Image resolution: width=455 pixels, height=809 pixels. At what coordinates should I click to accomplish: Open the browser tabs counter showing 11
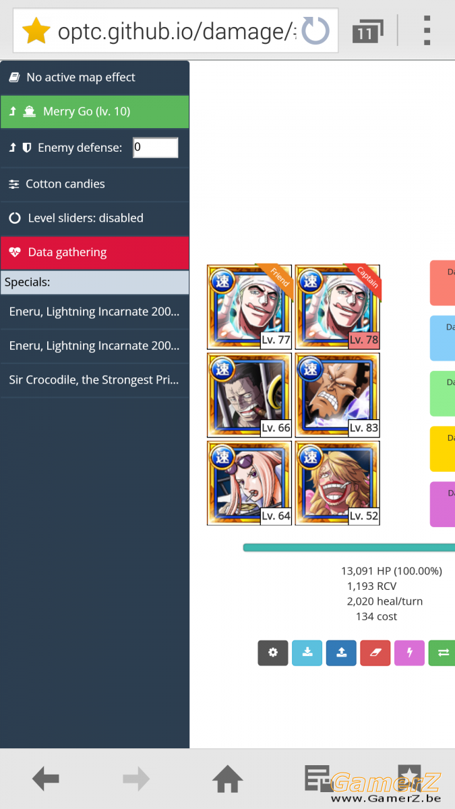[367, 31]
